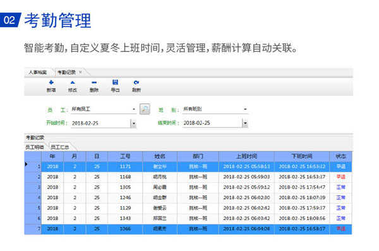
Task: Select row header number 1
Action: [x=33, y=166]
